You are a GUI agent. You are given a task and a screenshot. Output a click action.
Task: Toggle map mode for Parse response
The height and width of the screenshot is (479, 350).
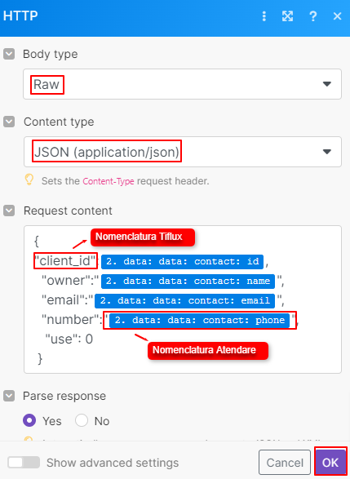coord(9,396)
